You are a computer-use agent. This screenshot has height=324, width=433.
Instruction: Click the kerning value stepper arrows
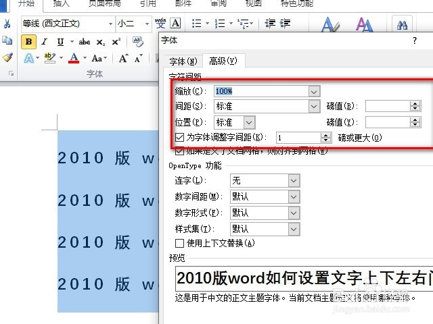[x=326, y=138]
